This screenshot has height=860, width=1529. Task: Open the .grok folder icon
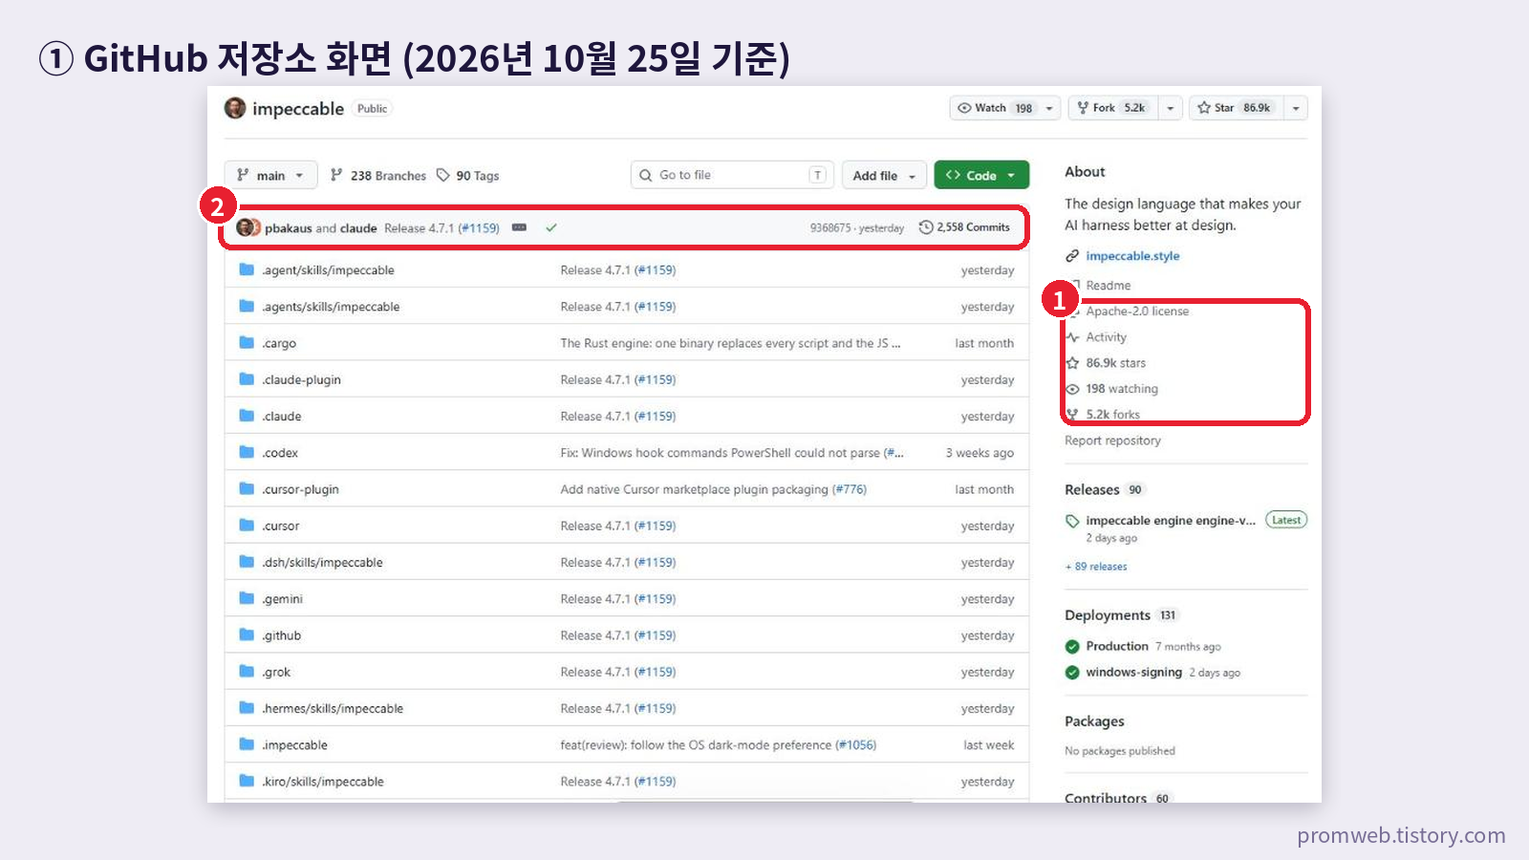247,671
